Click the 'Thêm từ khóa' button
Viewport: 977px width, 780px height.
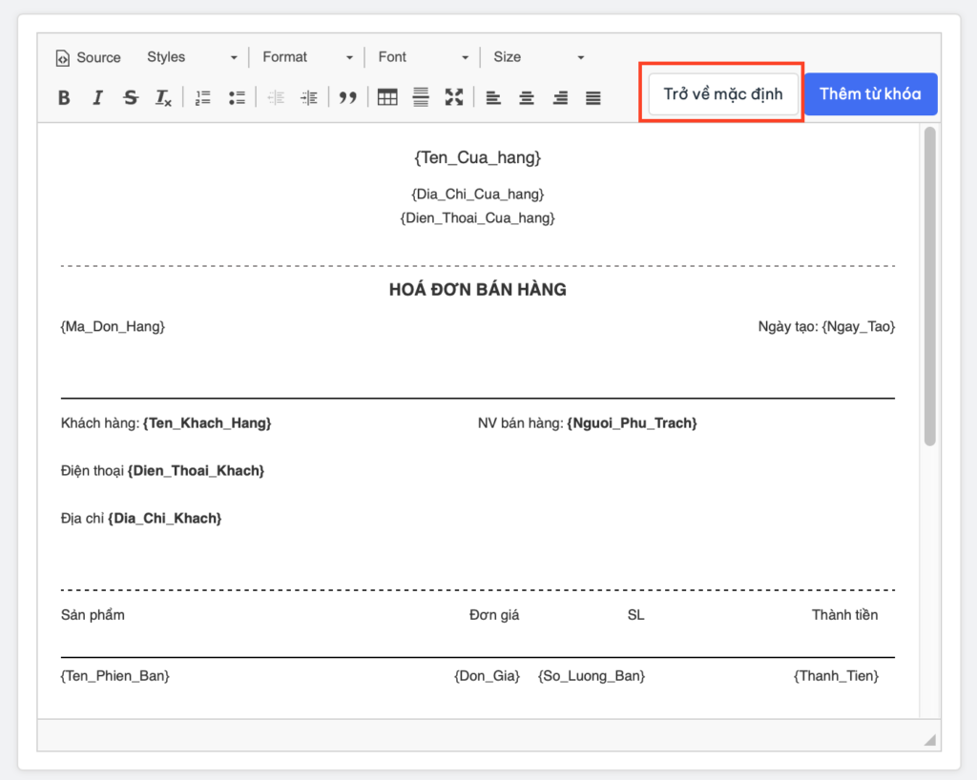[870, 94]
